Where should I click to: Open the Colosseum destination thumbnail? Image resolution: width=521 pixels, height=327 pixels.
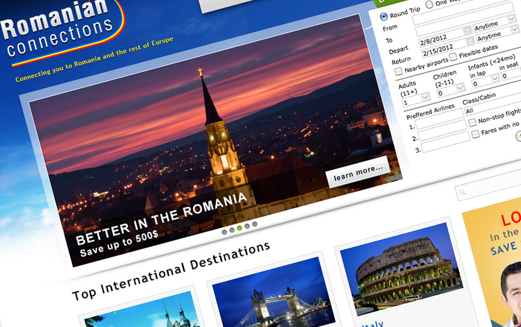pyautogui.click(x=401, y=269)
